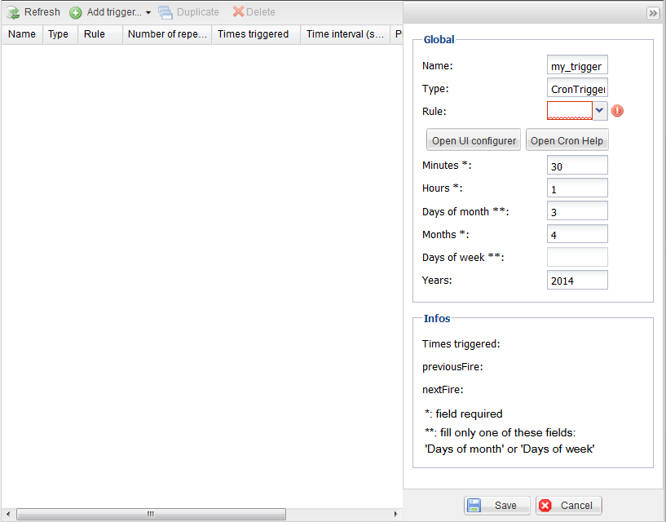Click the Number of repe... column header
The image size is (666, 522).
tap(167, 34)
